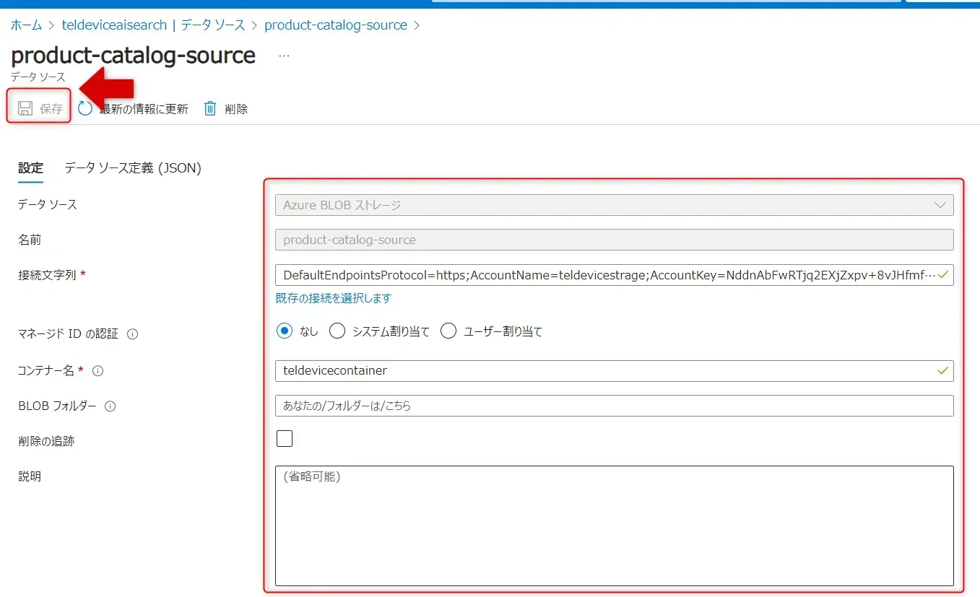The image size is (980, 597).
Task: Select the ユーザー割り当て radio option
Action: (448, 331)
